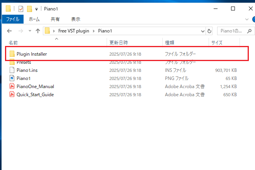255x170 pixels.
Task: Open the recent locations dropdown
Action: coord(30,31)
